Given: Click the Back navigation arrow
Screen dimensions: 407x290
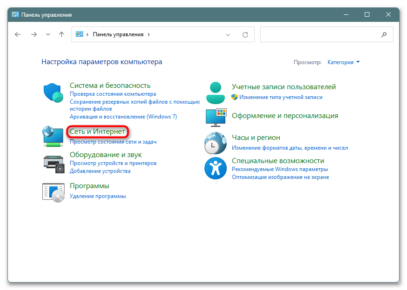Looking at the screenshot, I should (x=18, y=34).
